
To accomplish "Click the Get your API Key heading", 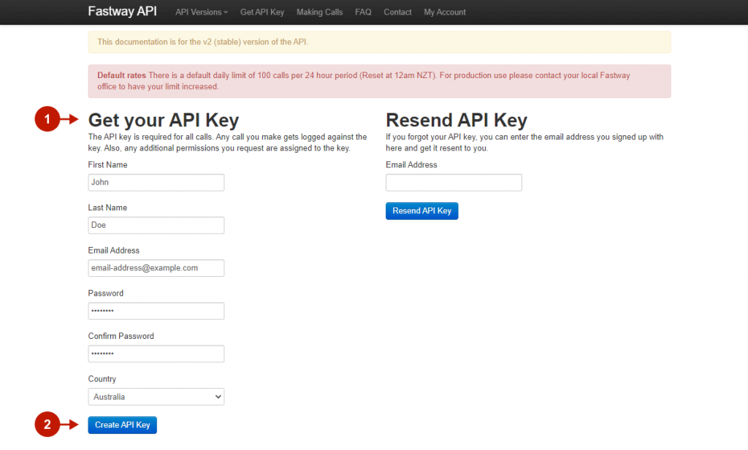I will [x=164, y=120].
